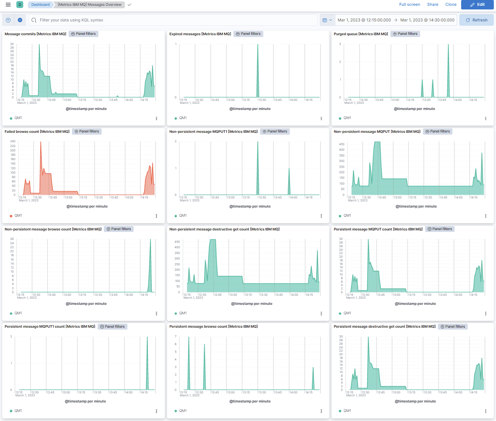Add a filter using the plus icon
This screenshot has width=496, height=421.
click(x=20, y=20)
